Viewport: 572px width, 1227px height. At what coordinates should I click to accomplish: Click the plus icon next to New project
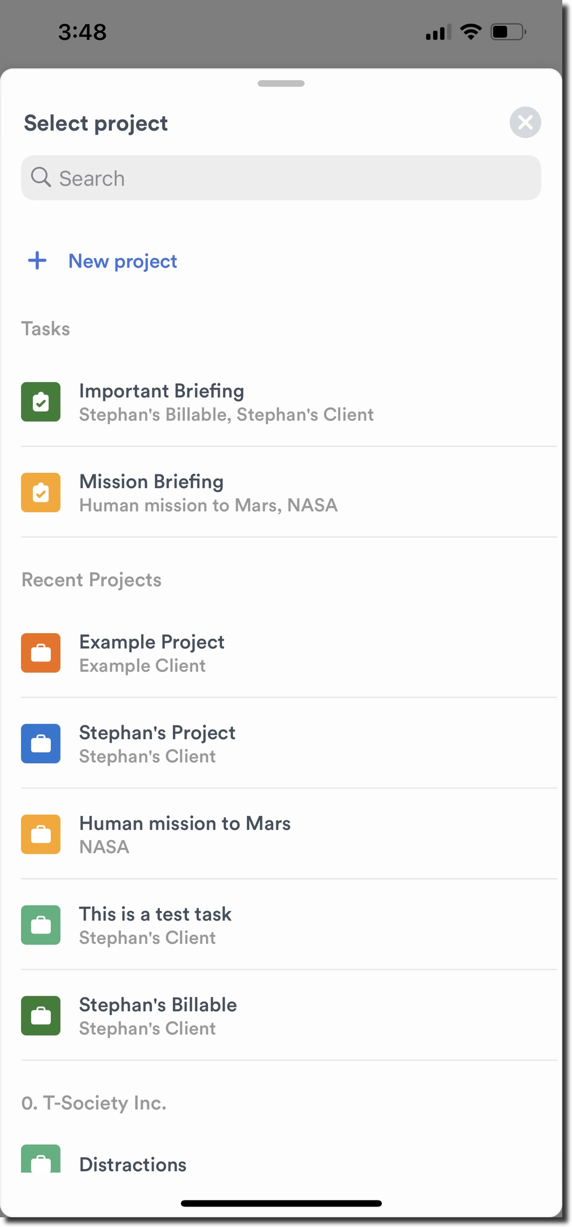tap(37, 261)
